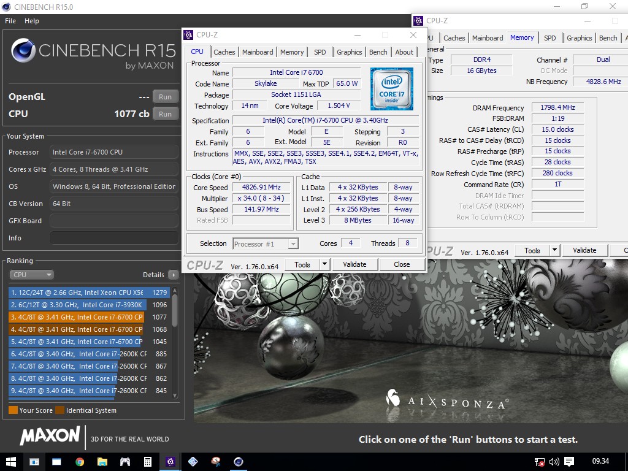Image resolution: width=628 pixels, height=471 pixels.
Task: Open the Chrome browser from the taskbar
Action: click(80, 462)
